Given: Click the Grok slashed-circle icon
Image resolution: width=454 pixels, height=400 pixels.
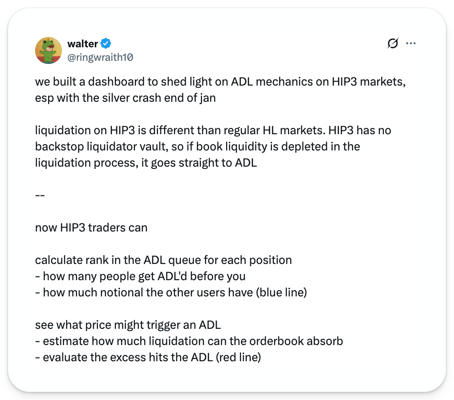Looking at the screenshot, I should [x=392, y=44].
